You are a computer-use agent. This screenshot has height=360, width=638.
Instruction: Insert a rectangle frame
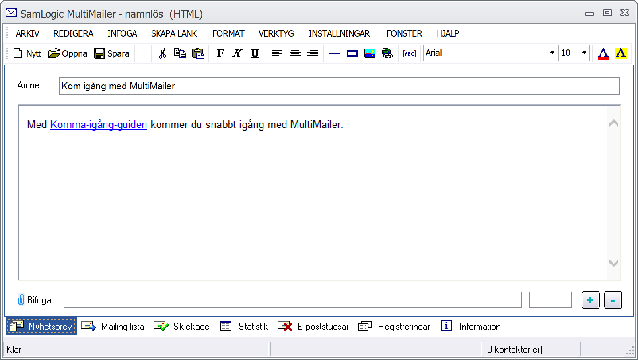point(352,53)
